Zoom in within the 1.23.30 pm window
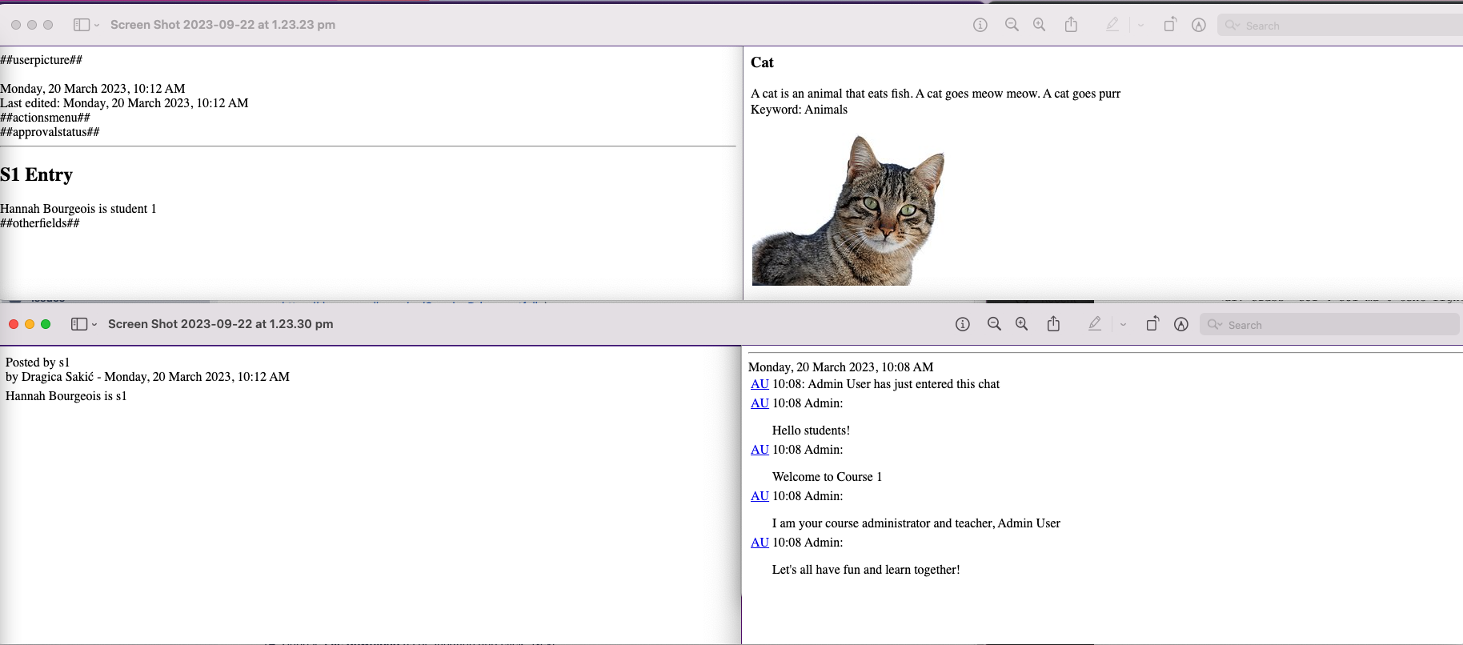1463x645 pixels. click(x=1021, y=324)
